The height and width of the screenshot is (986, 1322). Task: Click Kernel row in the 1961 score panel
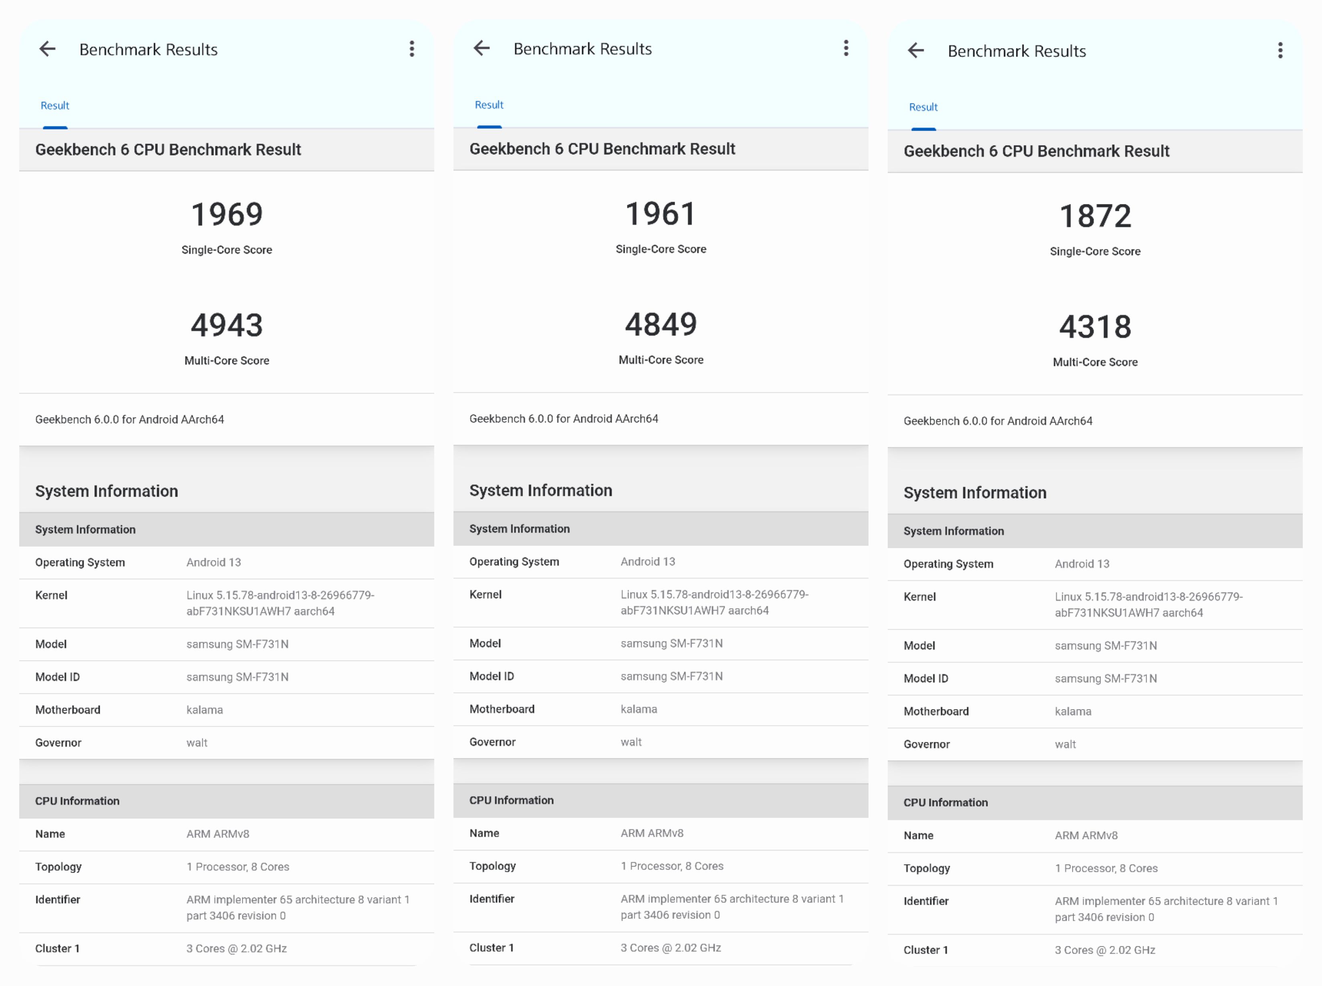tap(661, 602)
